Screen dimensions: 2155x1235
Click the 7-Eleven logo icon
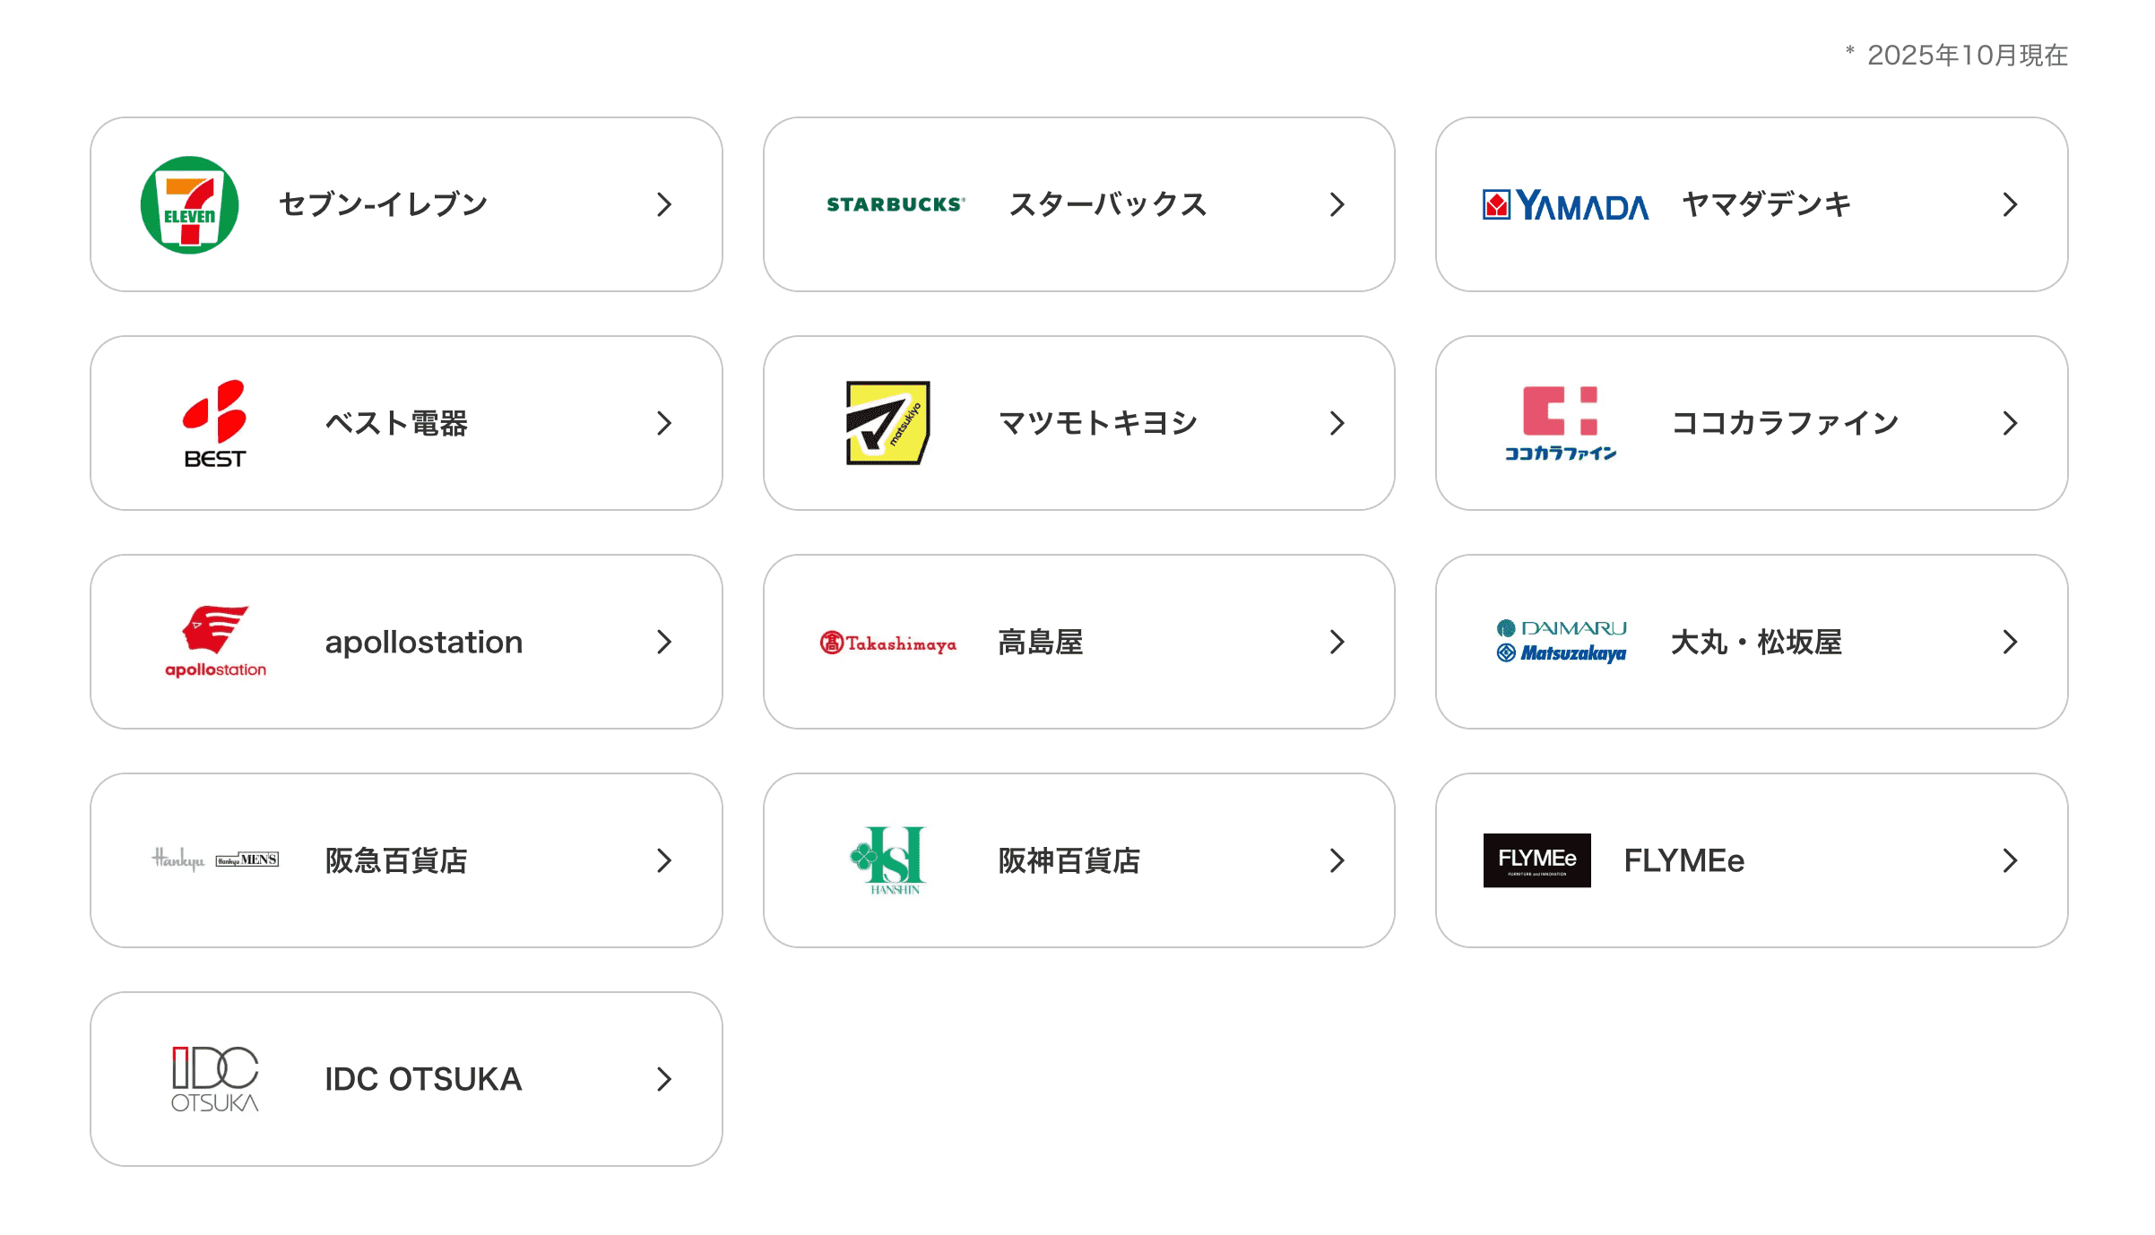click(x=189, y=204)
